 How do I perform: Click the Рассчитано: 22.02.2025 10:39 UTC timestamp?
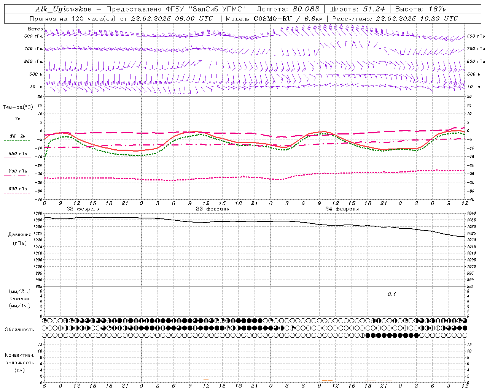[x=395, y=19]
